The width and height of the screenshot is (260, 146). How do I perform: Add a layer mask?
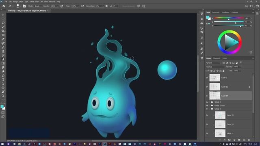[x=229, y=140]
